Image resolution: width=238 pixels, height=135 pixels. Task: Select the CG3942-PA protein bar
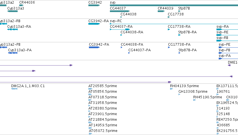point(94,47)
